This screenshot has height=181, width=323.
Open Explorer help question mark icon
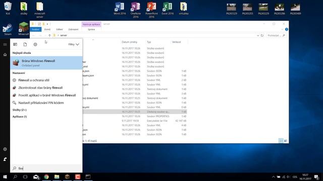287,29
